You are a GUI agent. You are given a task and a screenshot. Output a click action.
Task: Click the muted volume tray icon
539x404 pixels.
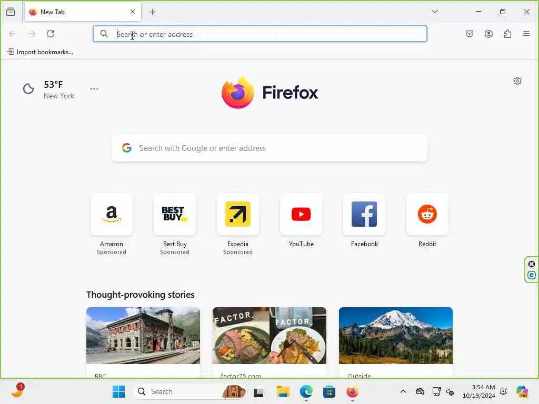coord(450,391)
